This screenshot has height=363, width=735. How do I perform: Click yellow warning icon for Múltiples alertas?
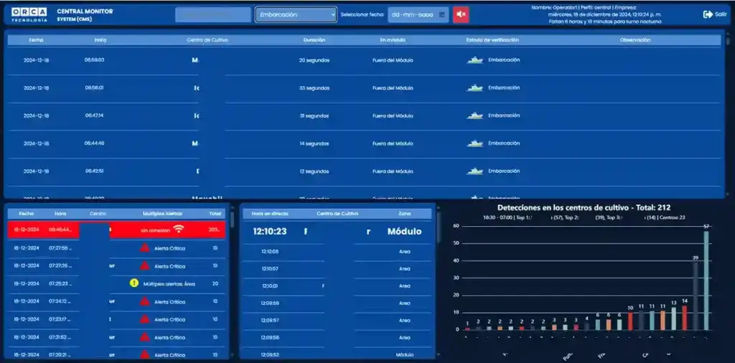tap(134, 283)
